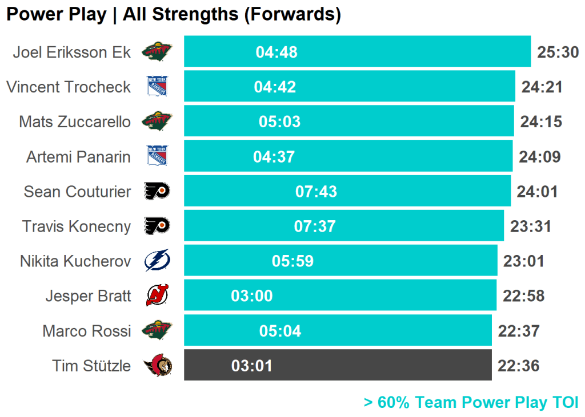Click Jesper Bratt's 03:00 power play label
Viewport: 585px width, 417px height.
[x=252, y=296]
